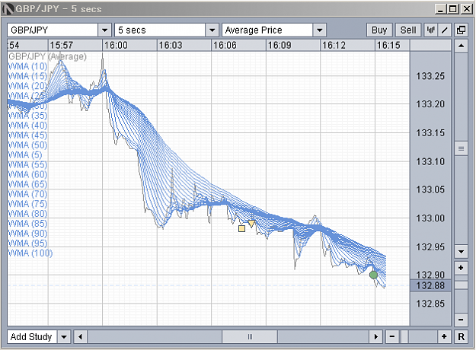Viewport: 476px width, 350px height.
Task: Click the WMA (50) study label
Action: click(x=28, y=145)
